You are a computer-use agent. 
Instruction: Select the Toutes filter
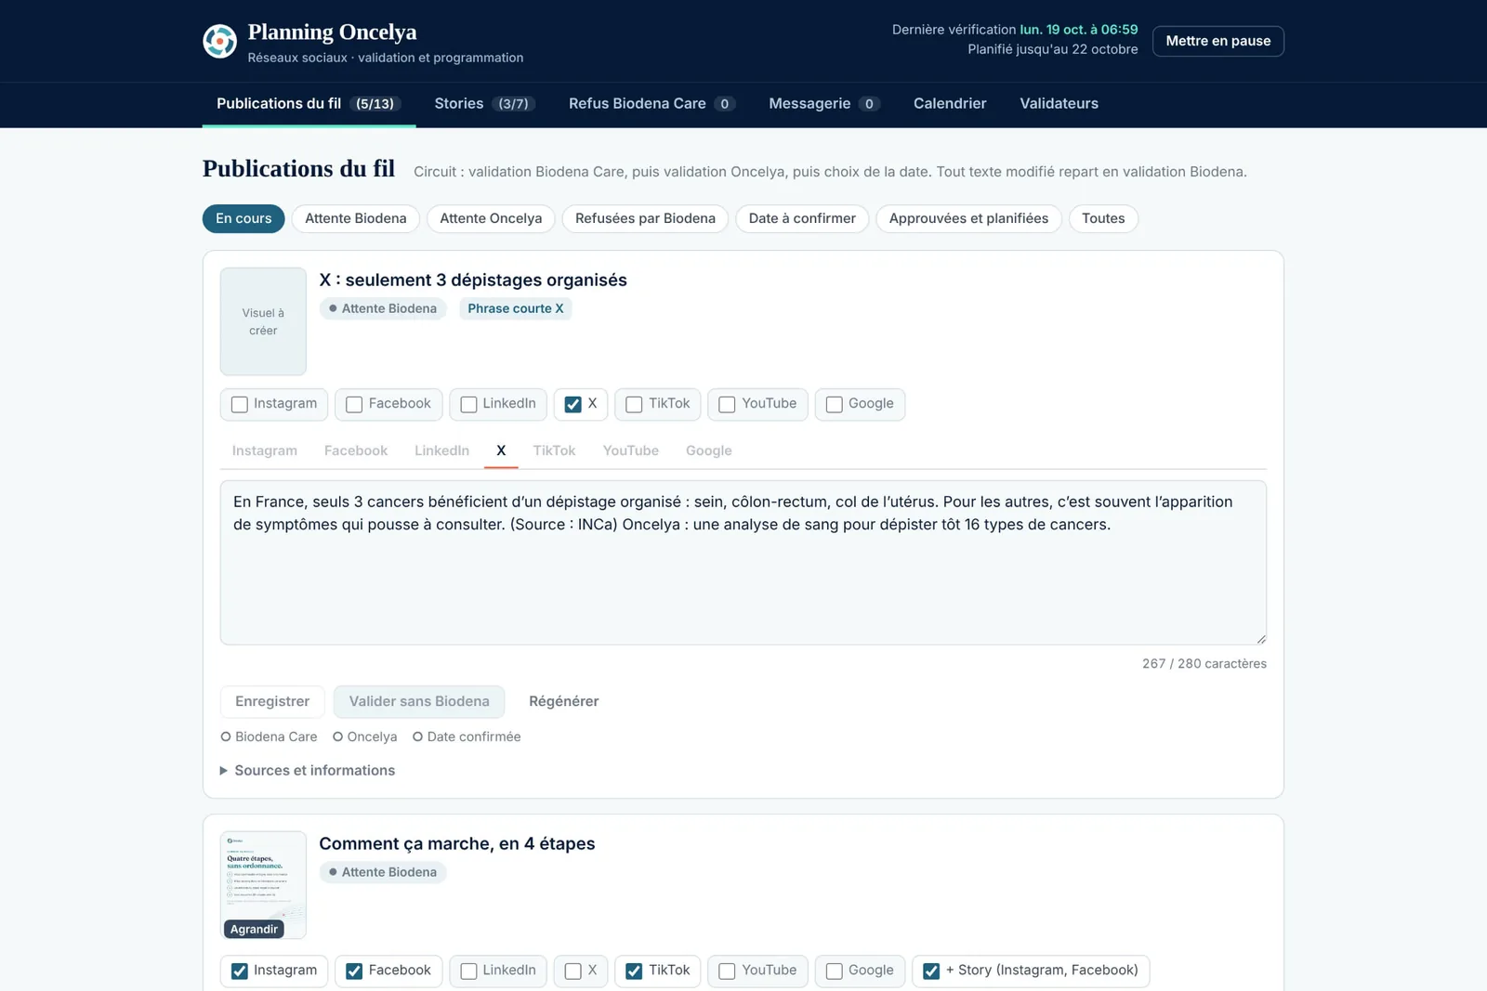click(x=1103, y=218)
